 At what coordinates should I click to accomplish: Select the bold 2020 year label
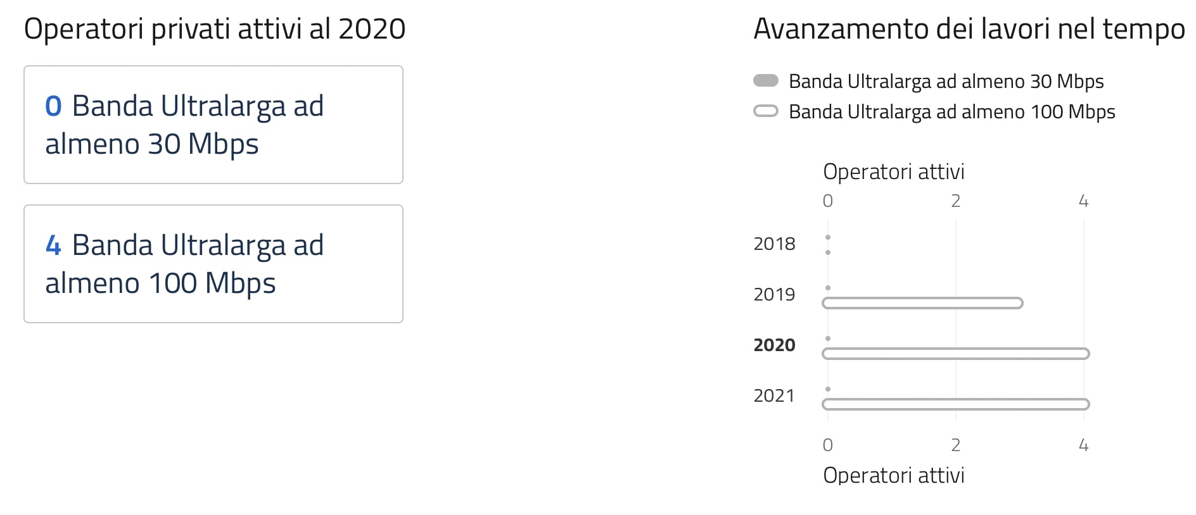(x=774, y=345)
